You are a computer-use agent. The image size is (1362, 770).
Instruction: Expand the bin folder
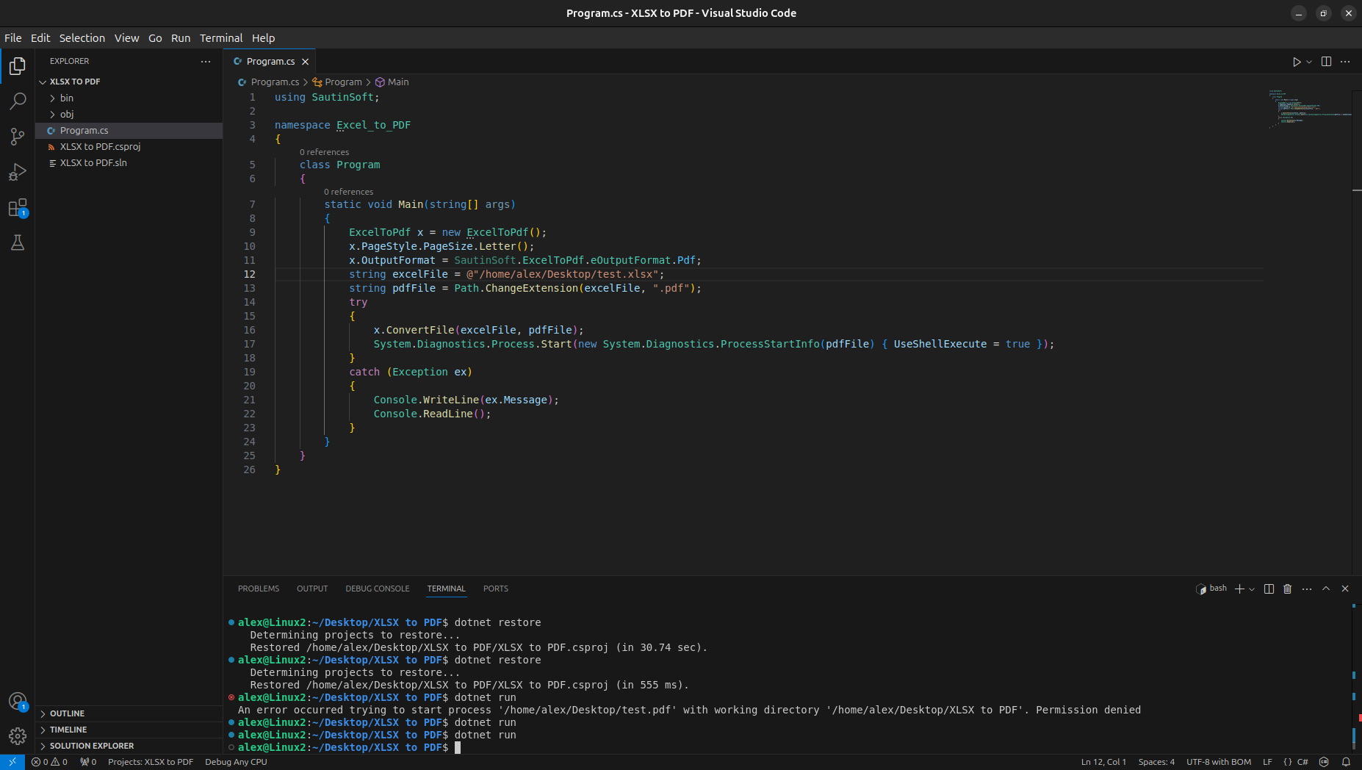pyautogui.click(x=66, y=98)
